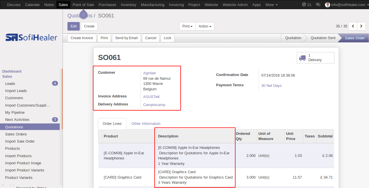Screen dimensions: 369x188
Task: Click the SoftHealer logo
Action: coord(31,37)
